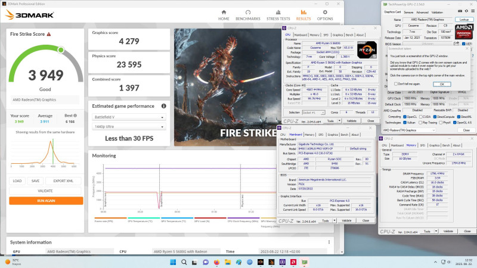
Task: Click the GPU Load (%) red legend bar
Action: (x=210, y=218)
